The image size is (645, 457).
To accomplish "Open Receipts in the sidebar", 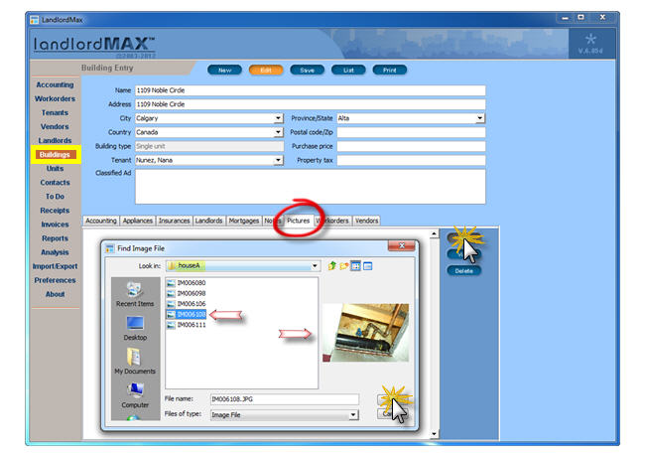I will [x=55, y=211].
